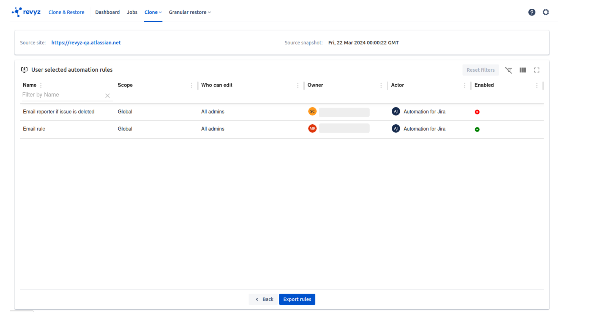Open the Scope column options menu
Image resolution: width=592 pixels, height=312 pixels.
coord(191,85)
